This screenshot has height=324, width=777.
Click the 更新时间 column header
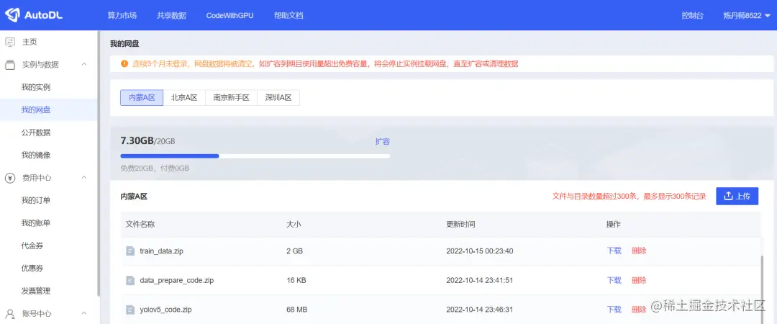click(461, 224)
